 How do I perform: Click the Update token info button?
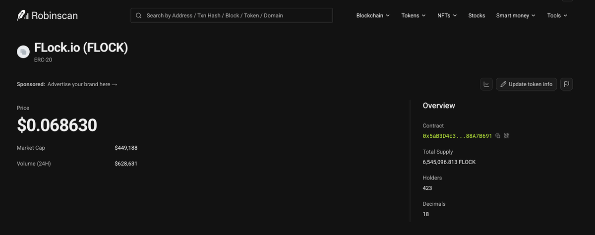pos(527,84)
